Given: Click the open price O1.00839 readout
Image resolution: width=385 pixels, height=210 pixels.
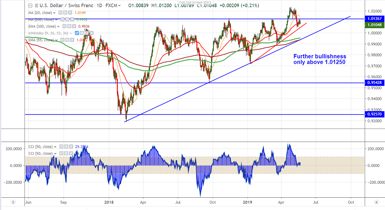Looking at the screenshot, I should tap(138, 6).
